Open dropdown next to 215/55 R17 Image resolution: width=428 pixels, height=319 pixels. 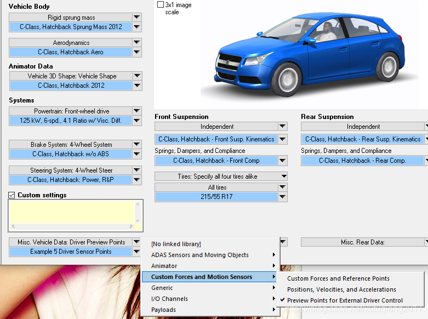coord(283,197)
